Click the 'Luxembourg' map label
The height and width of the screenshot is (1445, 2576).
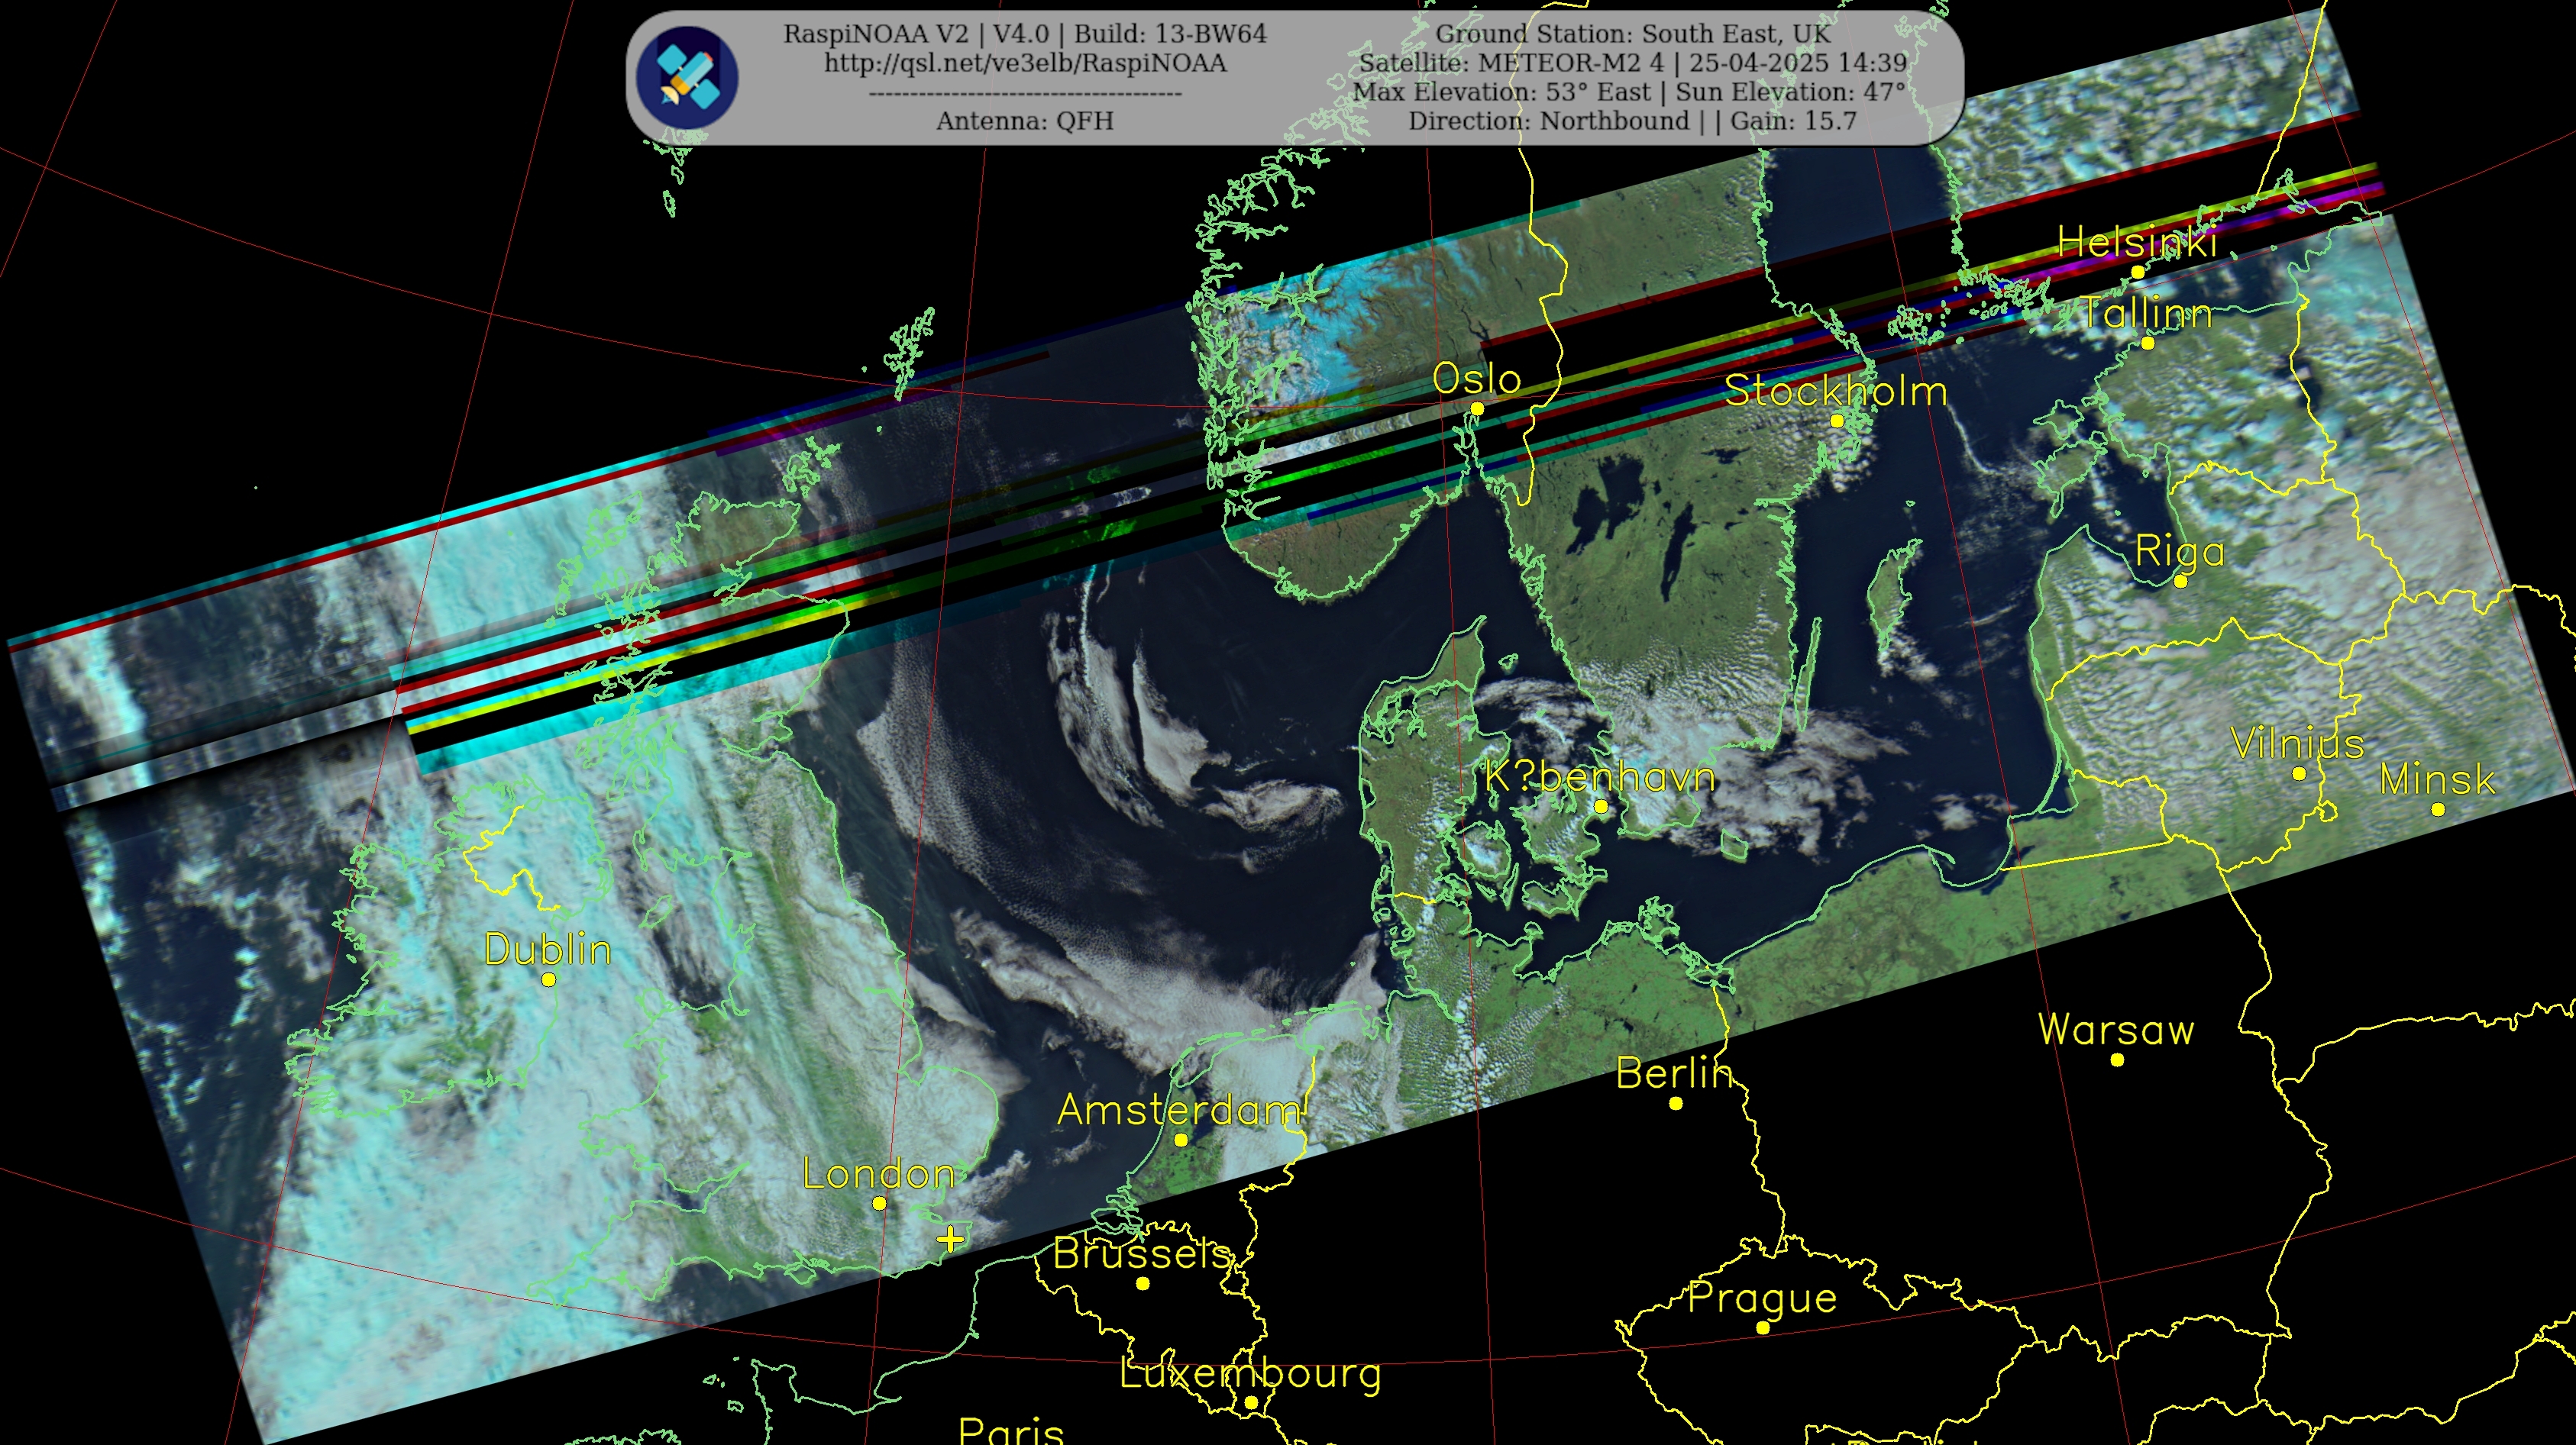[1250, 1373]
